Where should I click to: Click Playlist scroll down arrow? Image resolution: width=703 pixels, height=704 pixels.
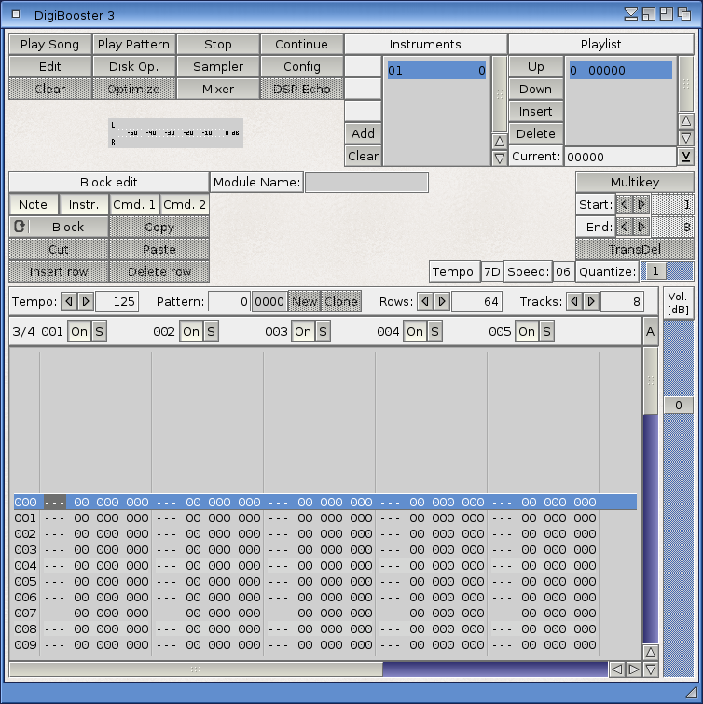(x=685, y=138)
